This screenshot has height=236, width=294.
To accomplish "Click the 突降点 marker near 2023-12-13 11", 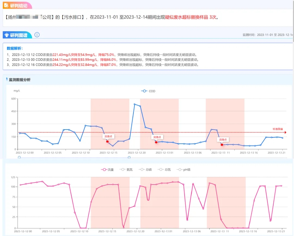I will (x=222, y=145).
